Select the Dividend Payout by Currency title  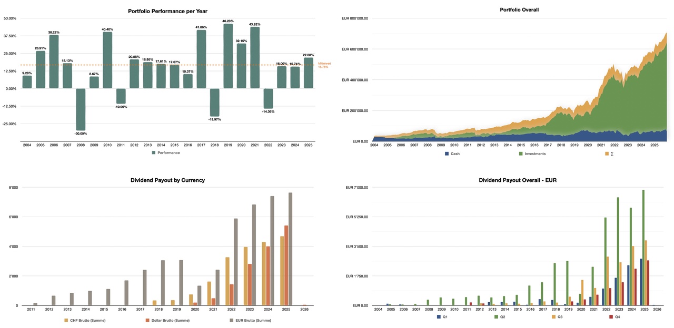167,180
